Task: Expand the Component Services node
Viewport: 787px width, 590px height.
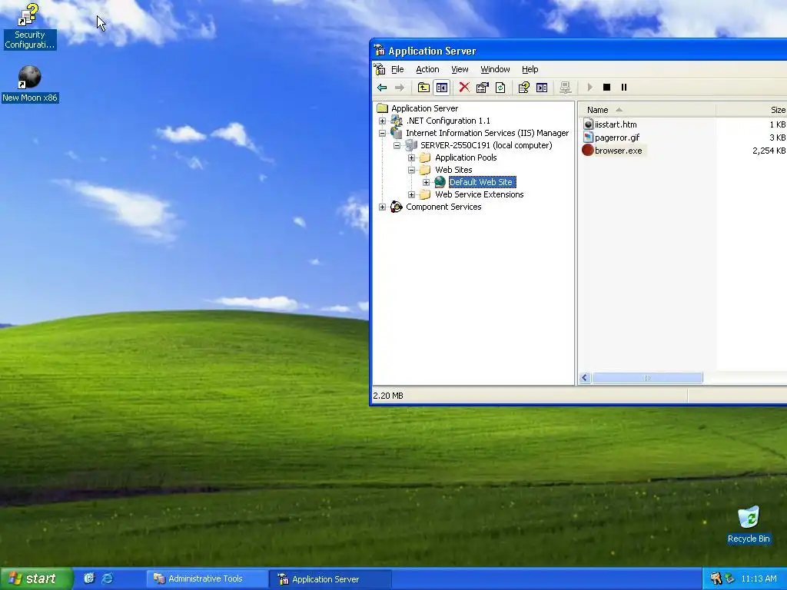Action: [x=383, y=207]
